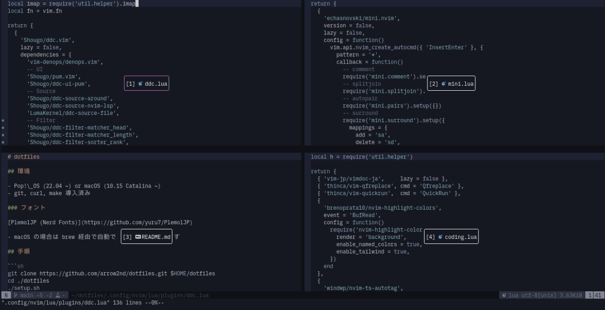Click the Lua icon in the ddc.lua picker label

[141, 84]
